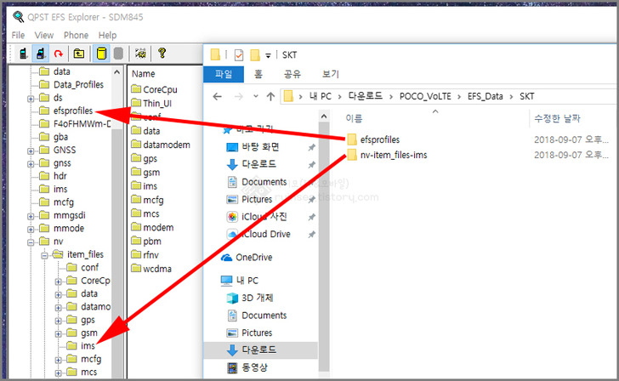619x381 pixels.
Task: Open 3D 개체 under 내 PC
Action: (x=257, y=298)
